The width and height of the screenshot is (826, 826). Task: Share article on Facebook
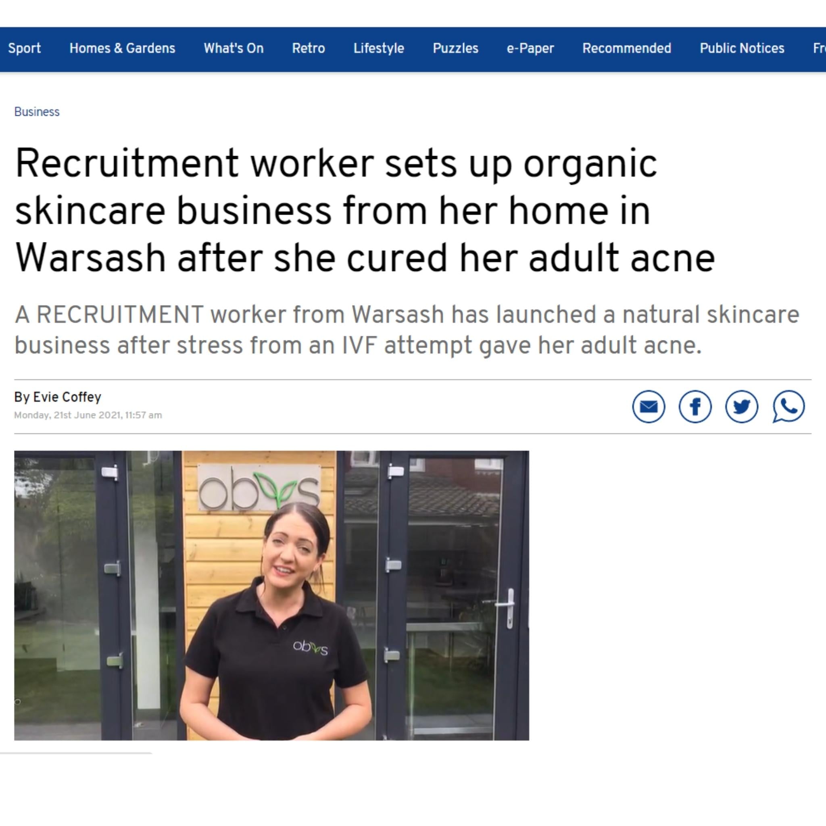pyautogui.click(x=695, y=406)
